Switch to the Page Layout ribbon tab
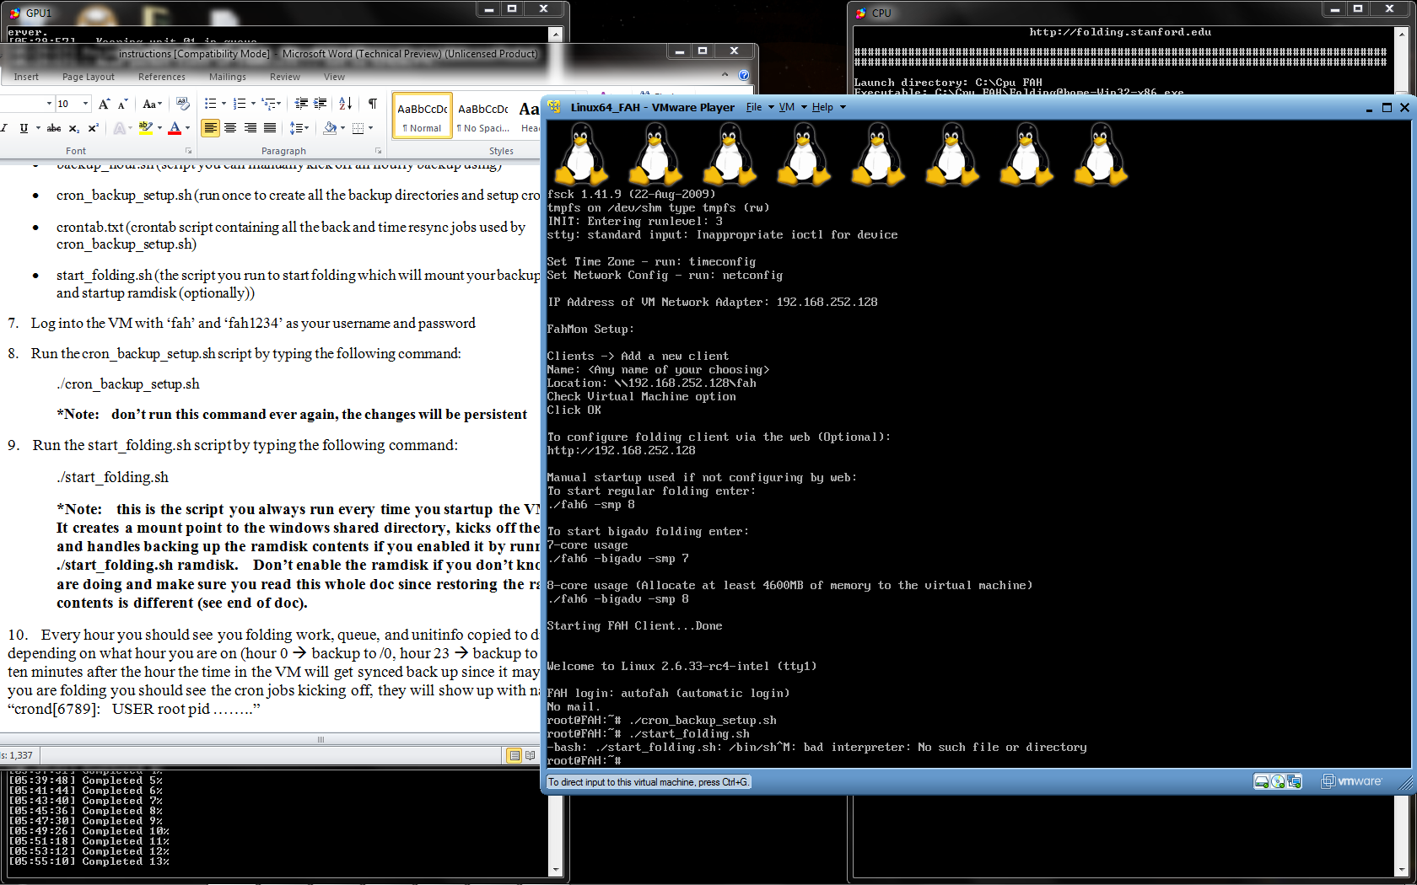Screen dimensions: 1417x885 88,77
